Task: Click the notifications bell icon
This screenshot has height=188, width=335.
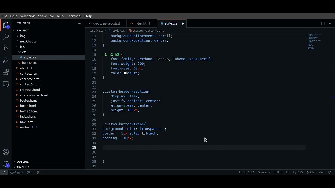Action: point(330,172)
